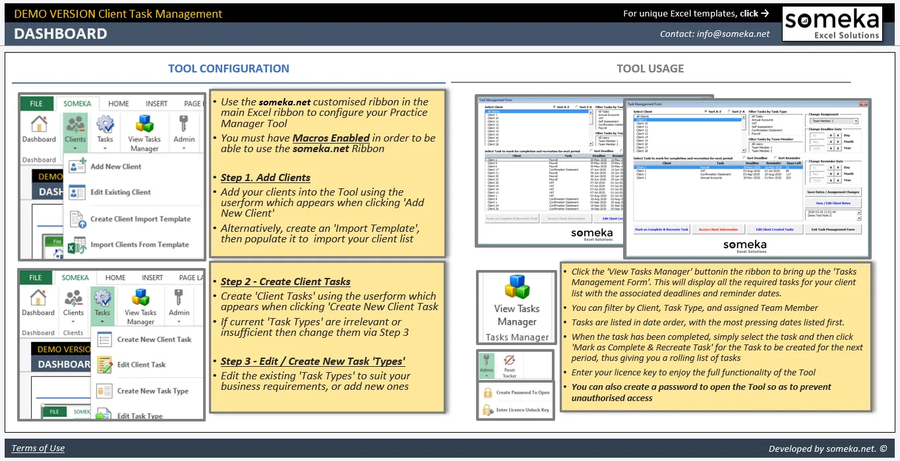Select the Create New Task Type icon
This screenshot has width=900, height=461.
[x=104, y=391]
